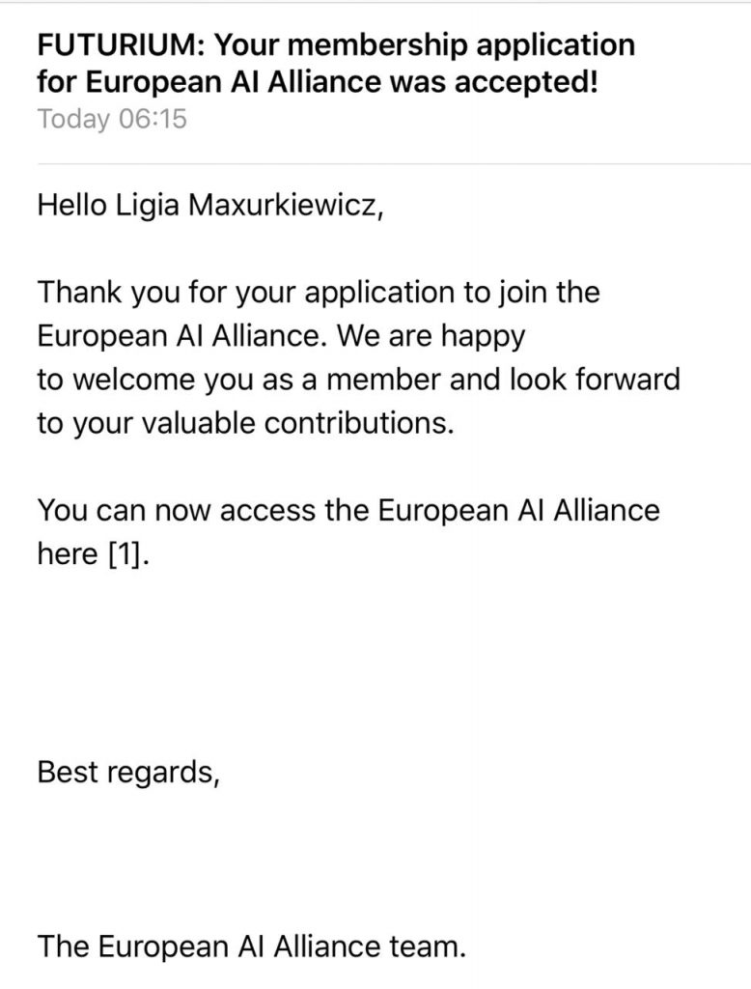Viewport: 751px width, 989px height.
Task: Click 'You can now access the European' line
Action: coord(348,510)
